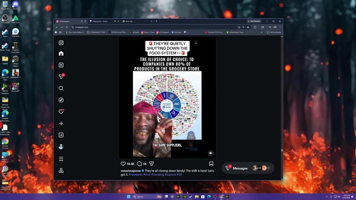Open the profile avatar in Instagram sidebar
Screen dimensions: 356x200
61,147
